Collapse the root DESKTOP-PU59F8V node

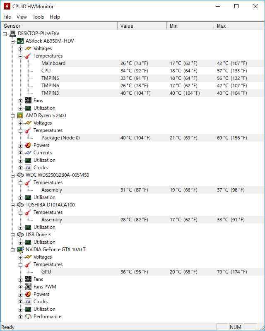point(5,34)
